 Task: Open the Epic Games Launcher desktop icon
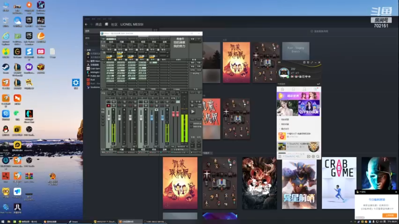coord(29,37)
